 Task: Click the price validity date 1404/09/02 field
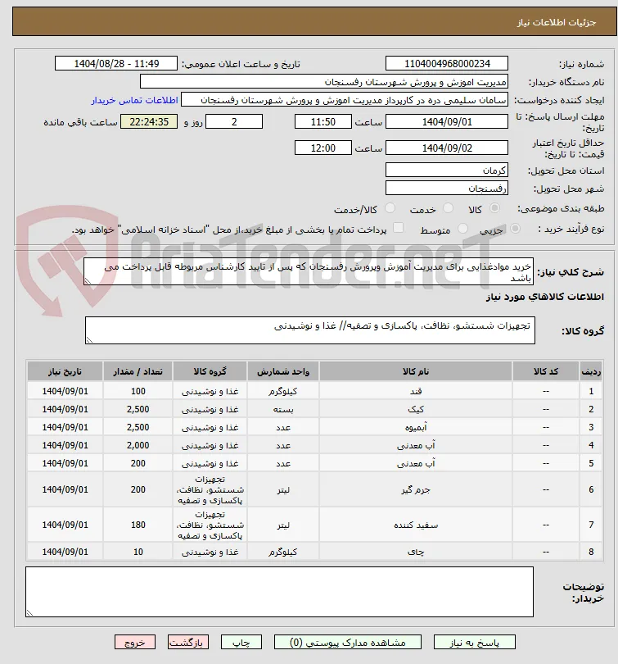tap(447, 148)
